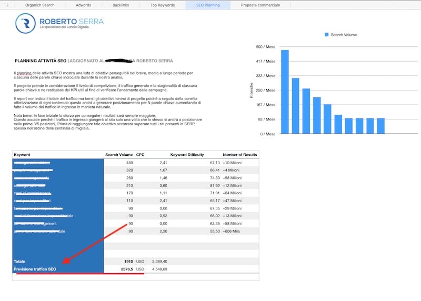Click search volume cell 320
Viewport: 421px width, 301px height.
point(129,170)
